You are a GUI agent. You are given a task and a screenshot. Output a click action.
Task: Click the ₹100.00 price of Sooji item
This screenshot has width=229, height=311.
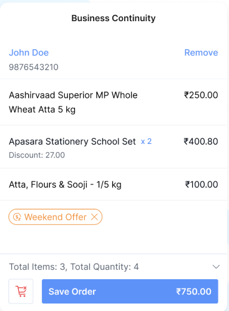pos(202,184)
